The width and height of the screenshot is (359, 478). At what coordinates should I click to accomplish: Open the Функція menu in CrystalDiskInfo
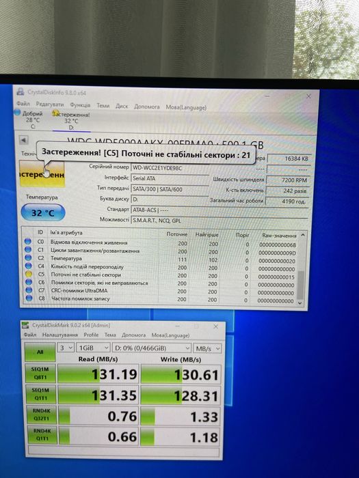[x=80, y=105]
